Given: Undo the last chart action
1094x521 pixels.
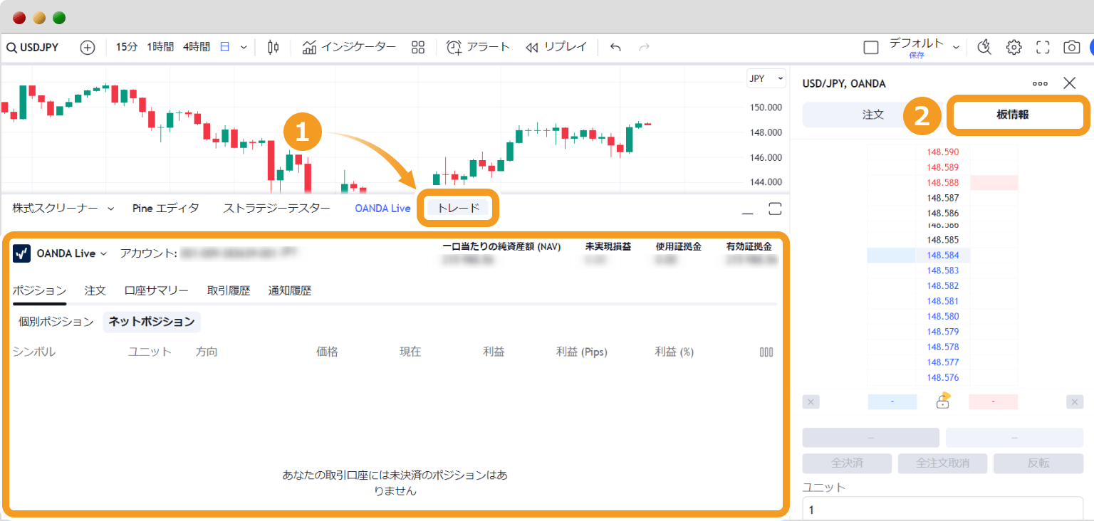Looking at the screenshot, I should [616, 48].
